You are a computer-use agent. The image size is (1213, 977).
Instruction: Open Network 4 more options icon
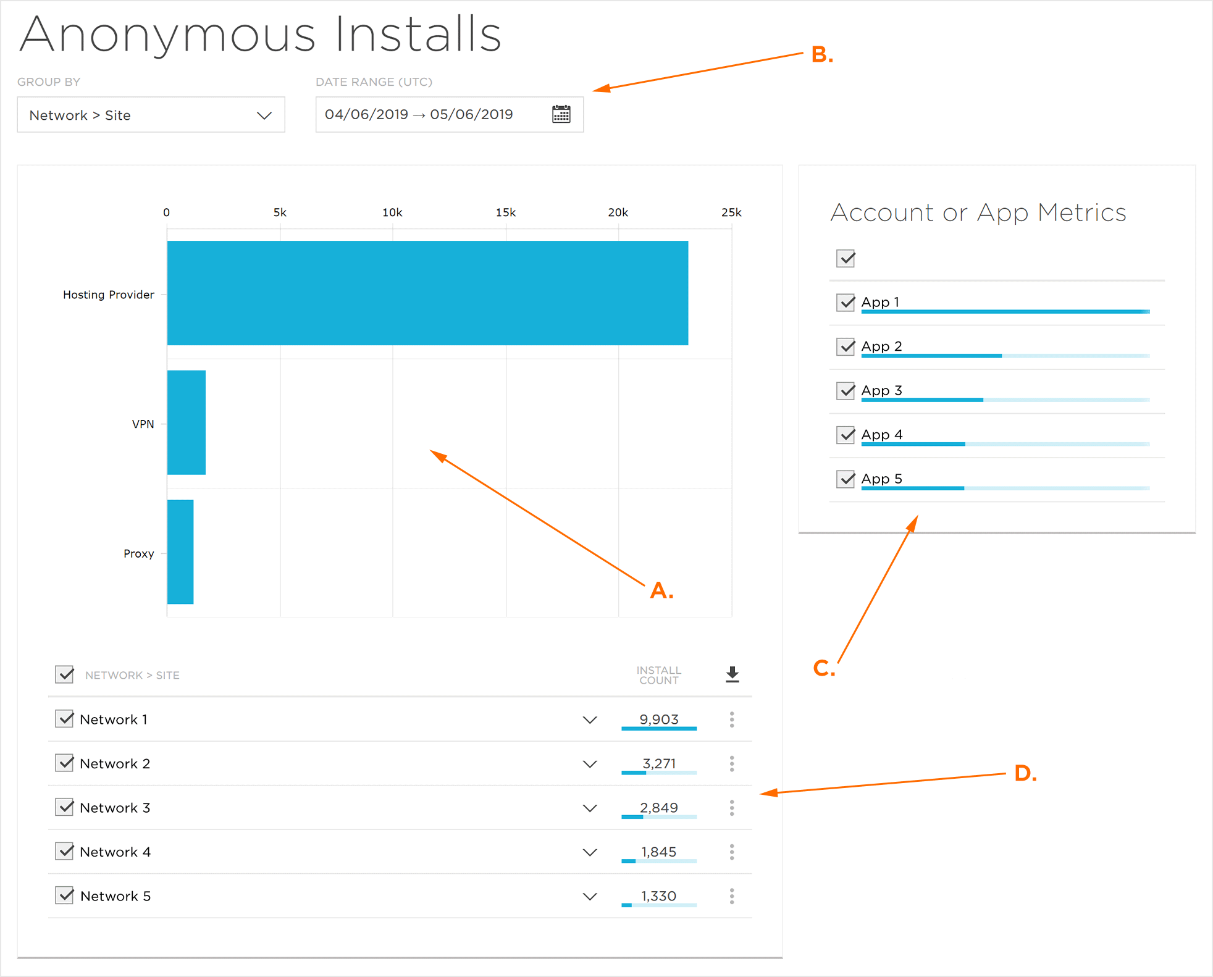click(x=732, y=852)
